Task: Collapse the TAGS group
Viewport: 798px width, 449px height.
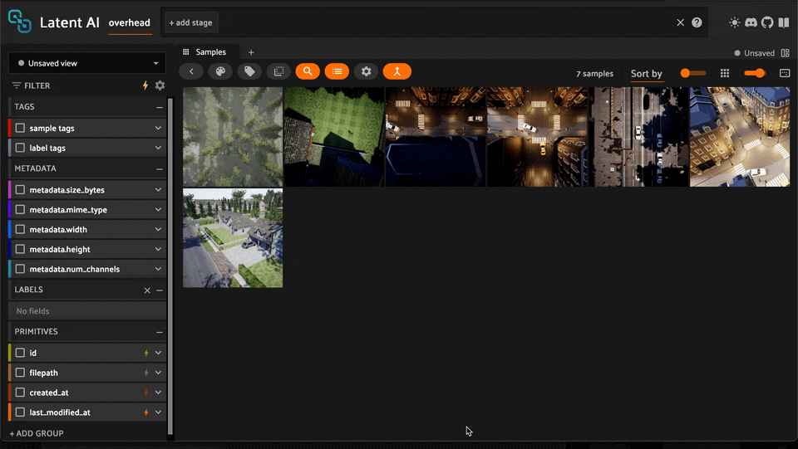Action: 160,107
